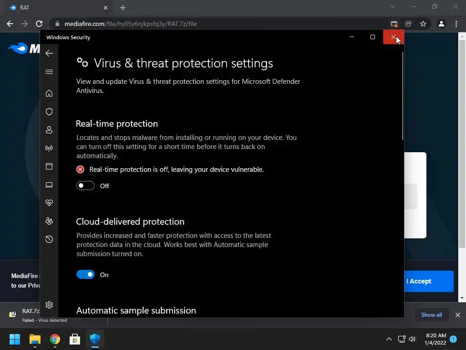Click I Accept on MediaFire privacy banner

point(429,281)
